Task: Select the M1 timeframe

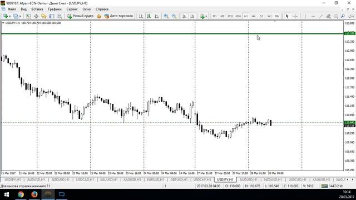Action: (x=215, y=16)
